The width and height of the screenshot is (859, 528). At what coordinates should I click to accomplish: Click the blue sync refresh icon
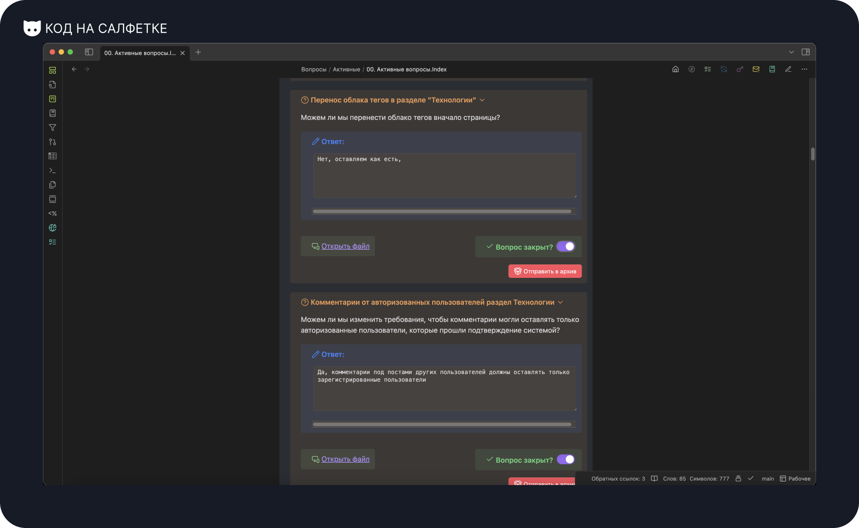(x=724, y=69)
